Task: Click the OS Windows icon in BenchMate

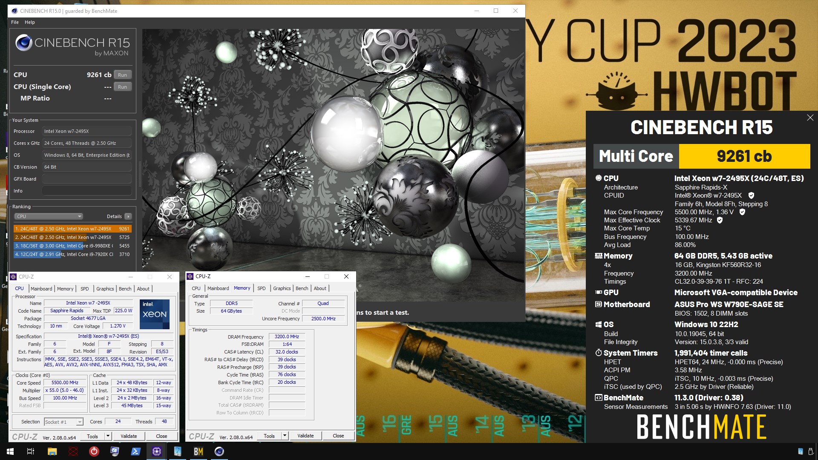Action: 599,325
